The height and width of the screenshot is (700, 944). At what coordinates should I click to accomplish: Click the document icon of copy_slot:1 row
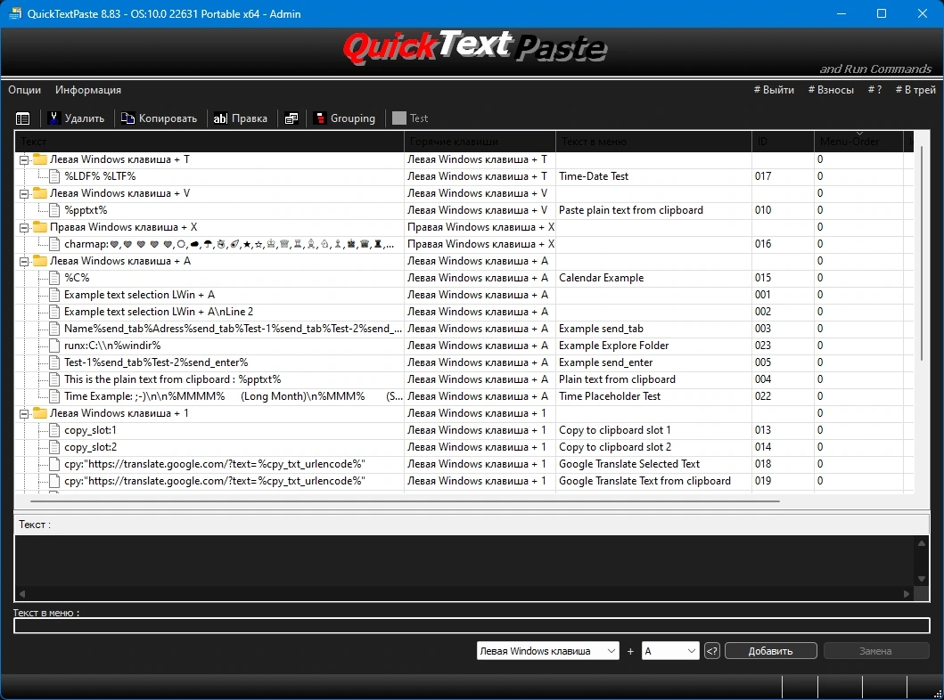[54, 430]
